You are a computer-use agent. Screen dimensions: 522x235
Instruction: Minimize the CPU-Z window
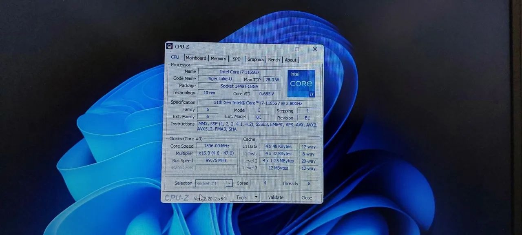280,49
